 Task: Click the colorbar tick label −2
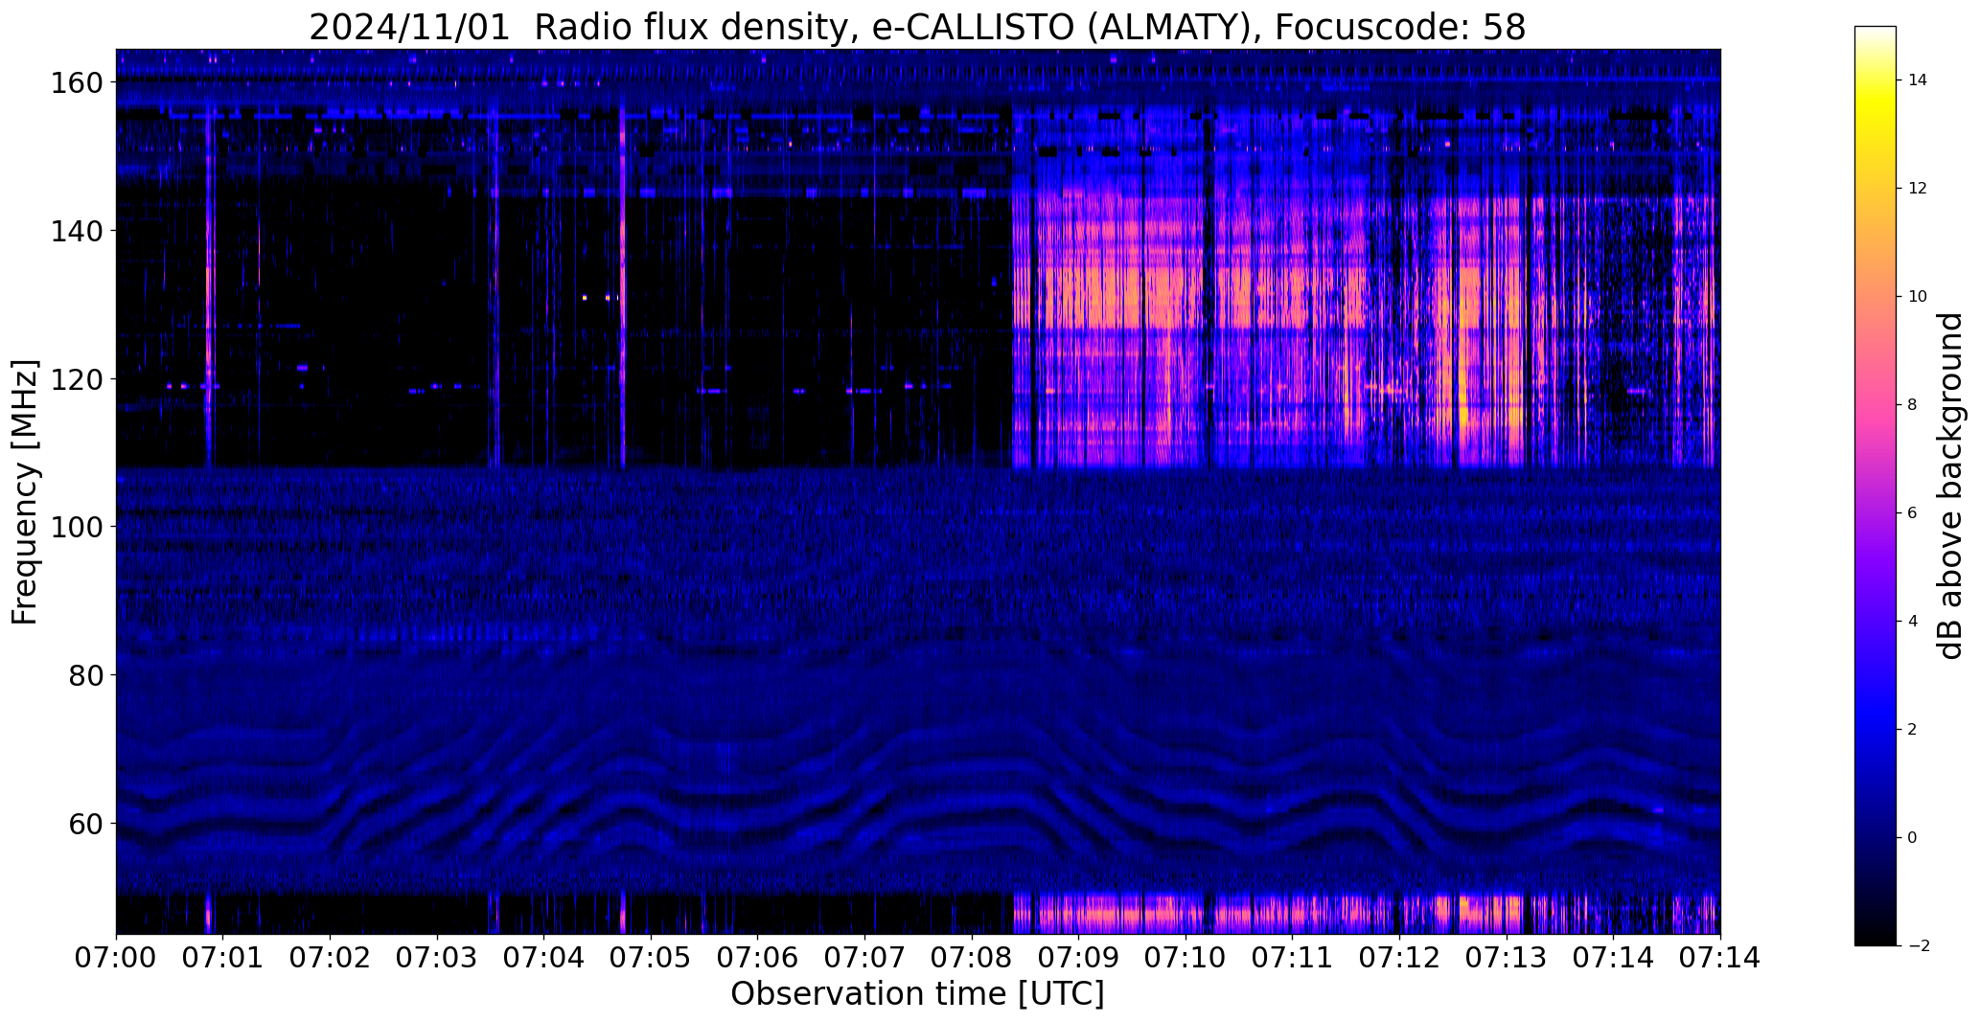tap(1918, 946)
